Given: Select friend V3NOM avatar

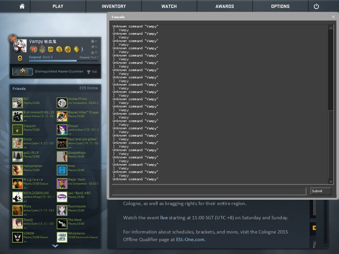Looking at the screenshot, I should [18, 237].
